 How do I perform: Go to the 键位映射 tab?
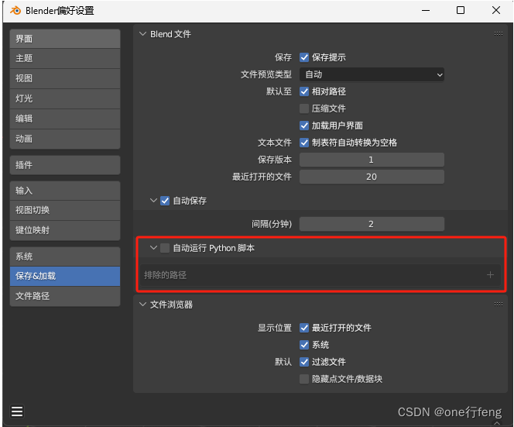tap(65, 230)
